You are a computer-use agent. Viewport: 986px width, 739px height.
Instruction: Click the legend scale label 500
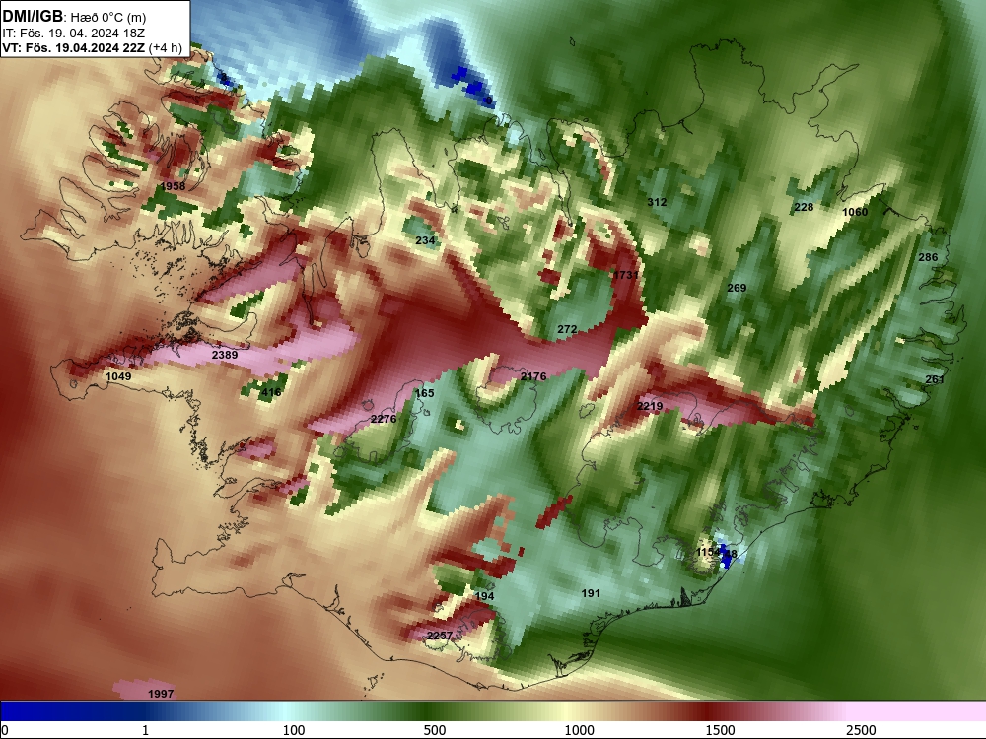point(435,730)
